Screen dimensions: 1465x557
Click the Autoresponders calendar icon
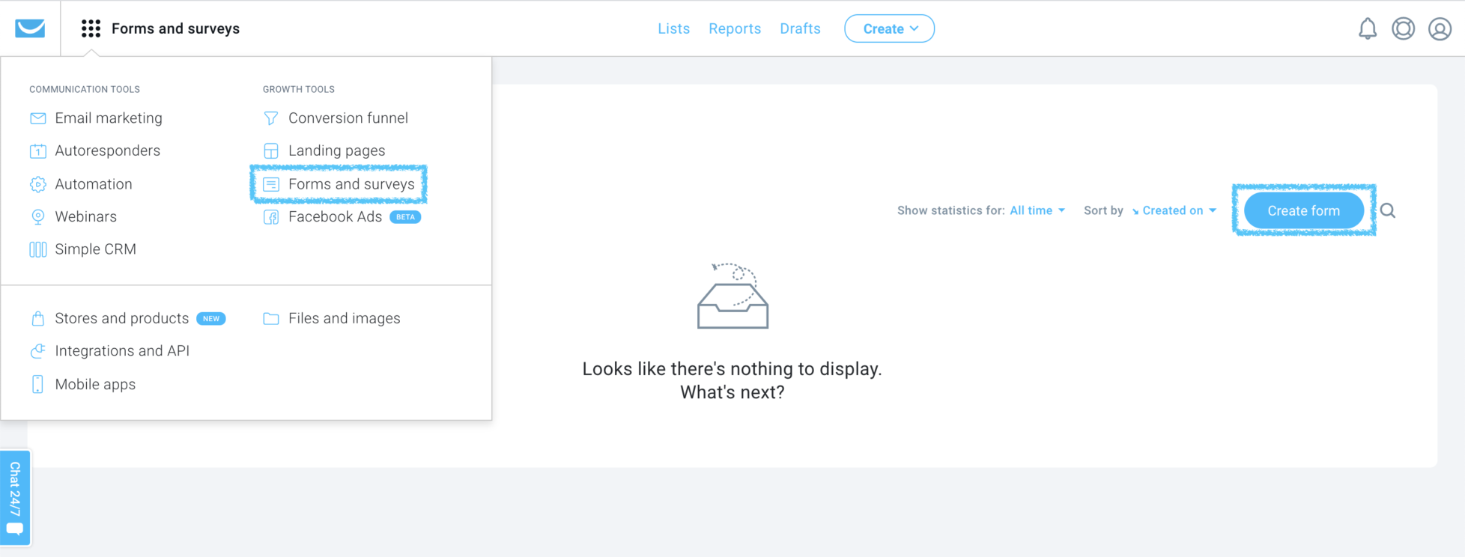[x=38, y=150]
